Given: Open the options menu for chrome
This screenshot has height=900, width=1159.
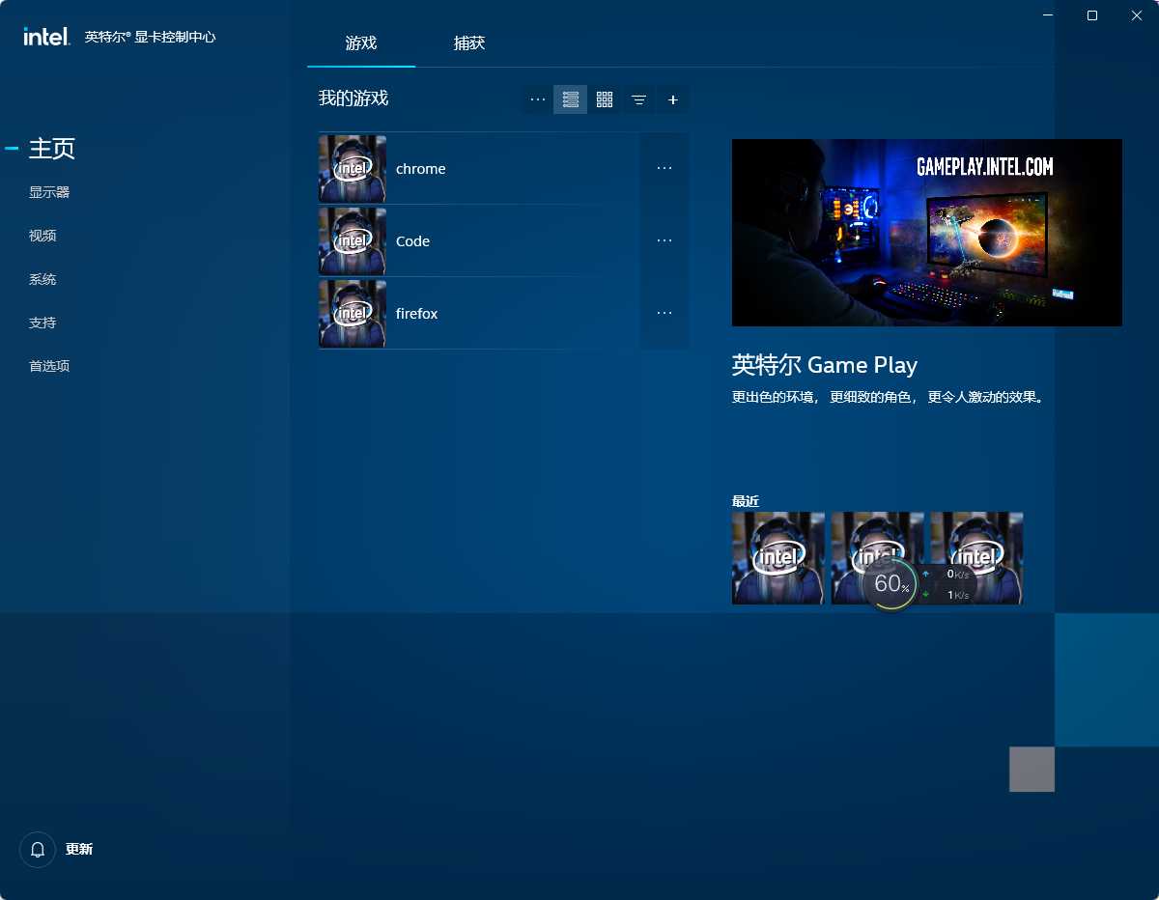Looking at the screenshot, I should 664,168.
